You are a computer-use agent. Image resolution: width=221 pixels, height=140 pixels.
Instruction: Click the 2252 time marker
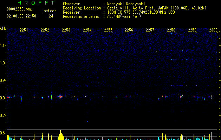pyautogui.click(x=45, y=30)
